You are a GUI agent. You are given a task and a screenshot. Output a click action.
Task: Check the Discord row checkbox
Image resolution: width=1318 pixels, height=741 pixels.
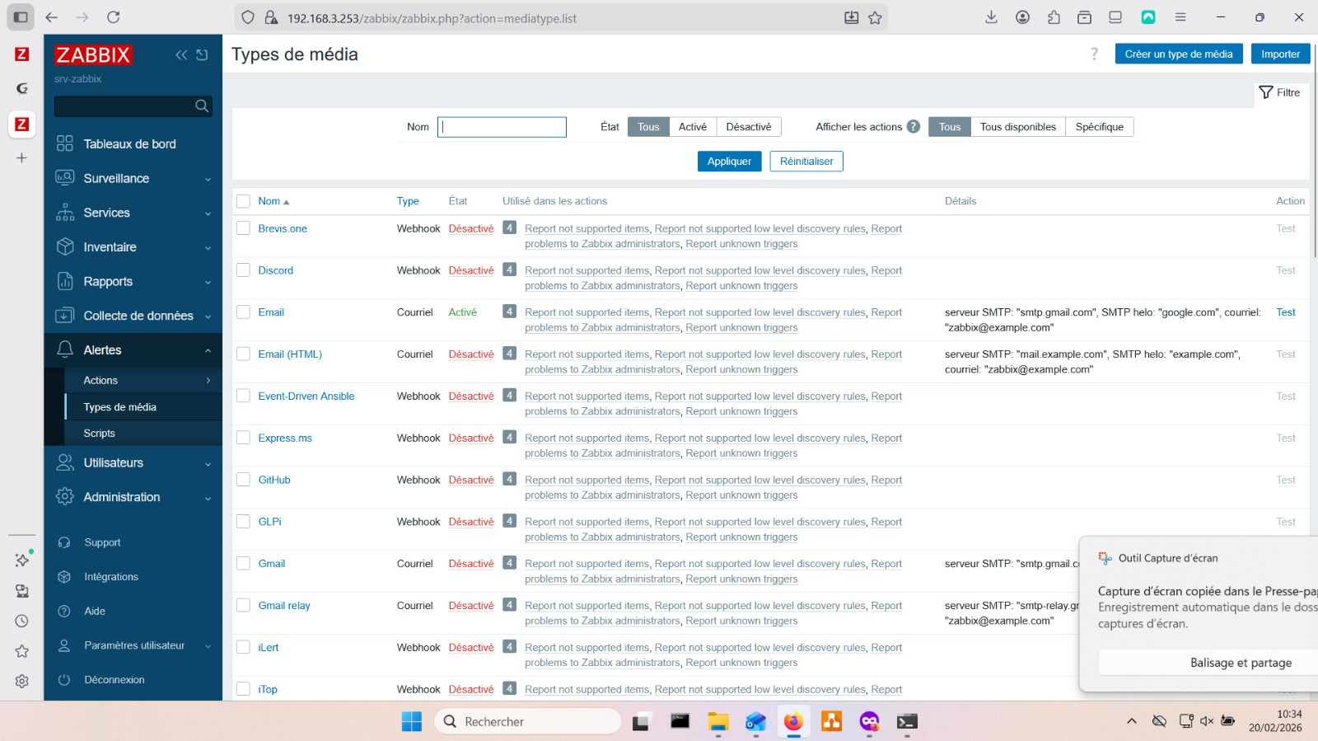click(x=243, y=270)
